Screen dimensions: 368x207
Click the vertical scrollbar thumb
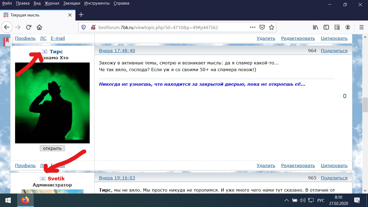[365, 105]
